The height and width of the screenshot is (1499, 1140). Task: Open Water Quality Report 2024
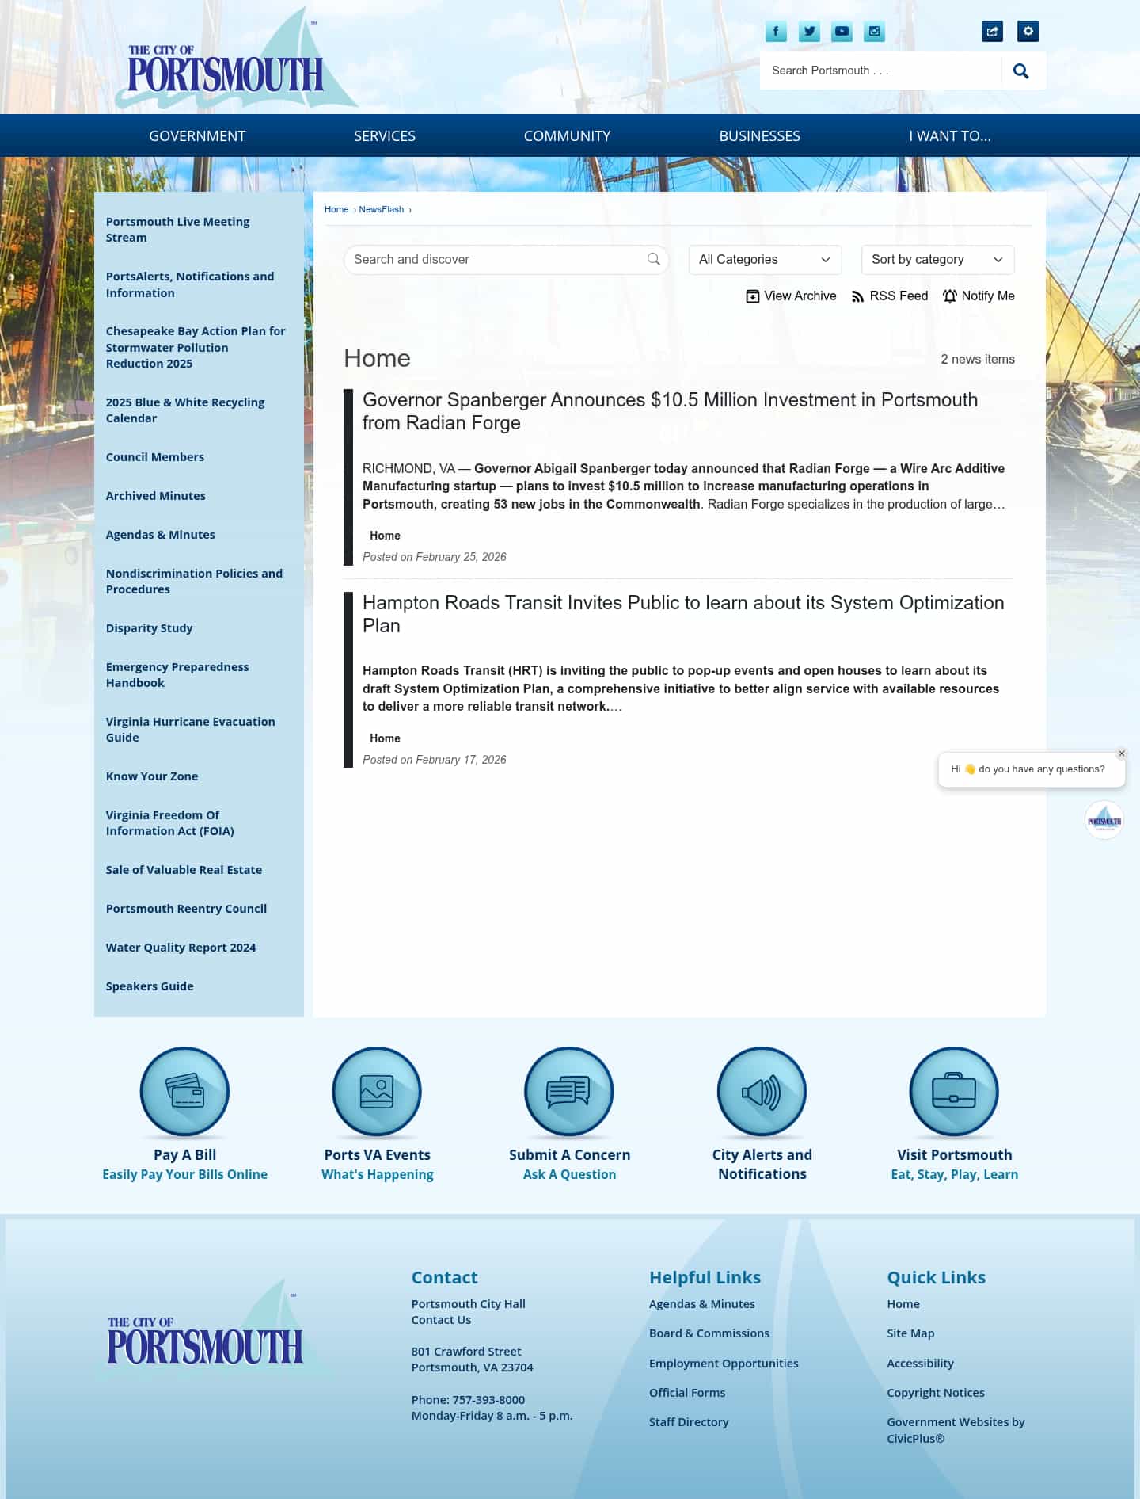pos(180,948)
